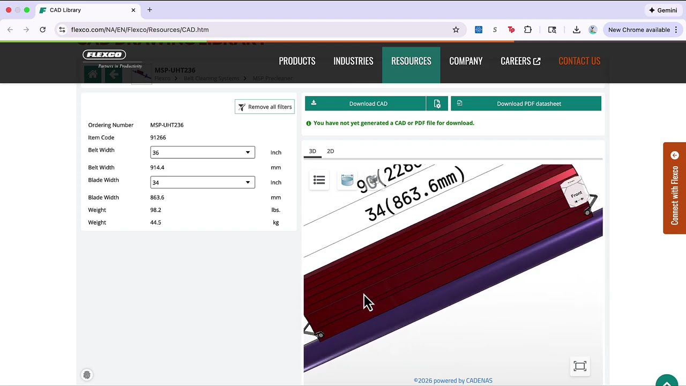Click the blue snowflake extension icon
The height and width of the screenshot is (386, 686).
click(x=479, y=29)
